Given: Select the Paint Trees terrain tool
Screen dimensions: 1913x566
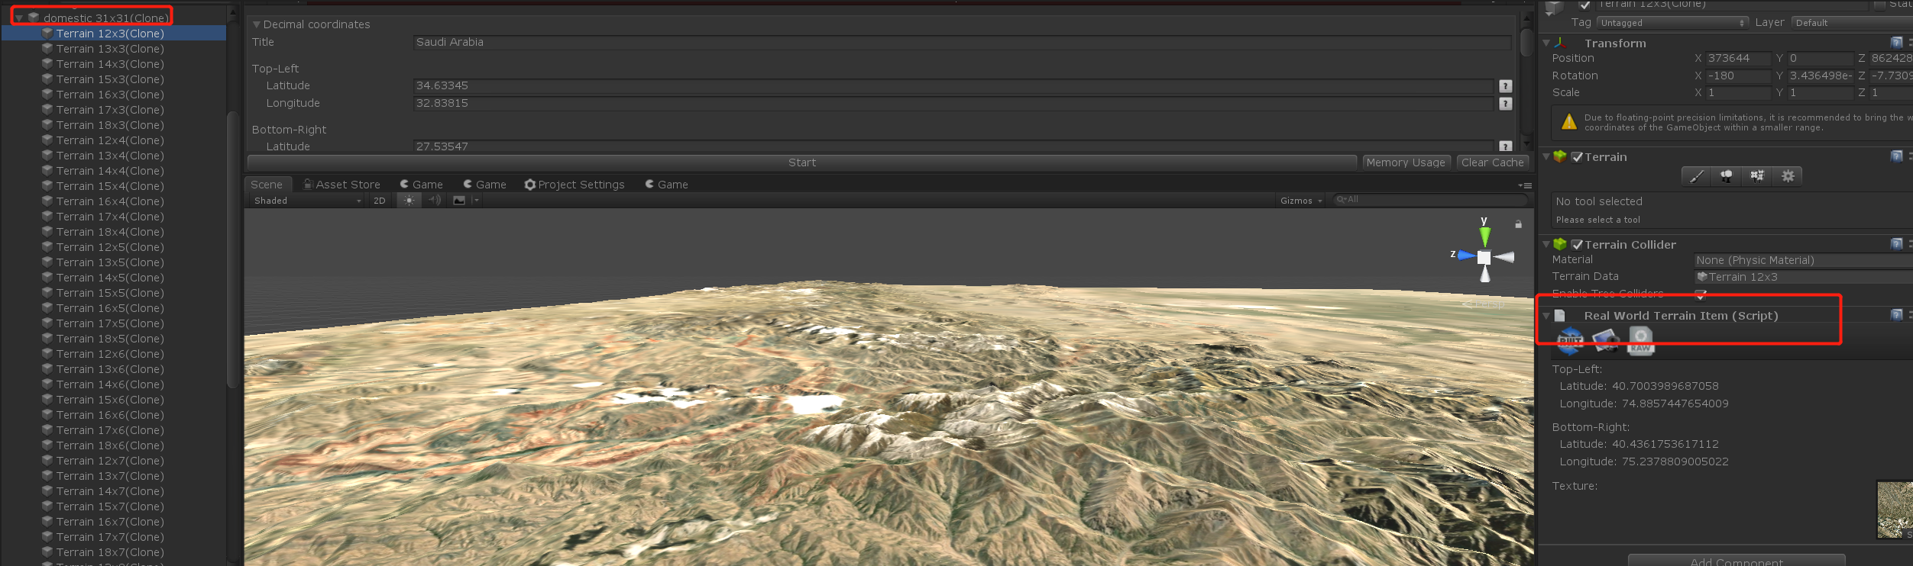Looking at the screenshot, I should click(x=1727, y=176).
